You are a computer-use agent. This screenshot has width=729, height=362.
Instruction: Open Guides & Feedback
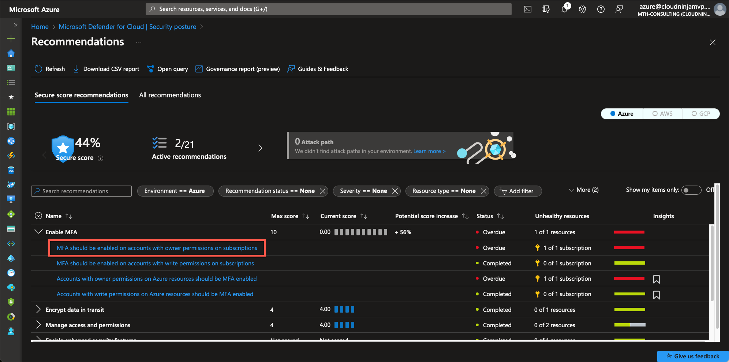pos(318,69)
